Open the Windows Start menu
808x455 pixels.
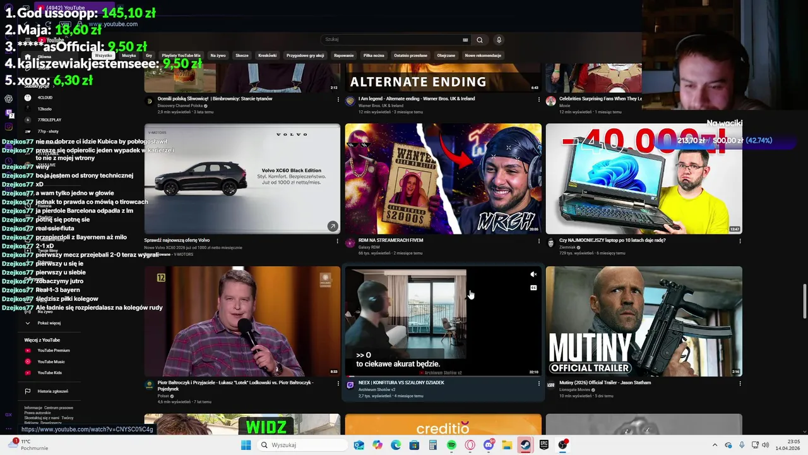point(246,445)
